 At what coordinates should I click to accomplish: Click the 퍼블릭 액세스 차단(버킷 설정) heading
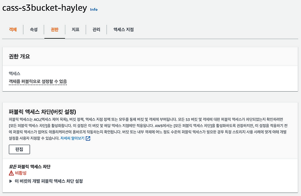coord(43,112)
